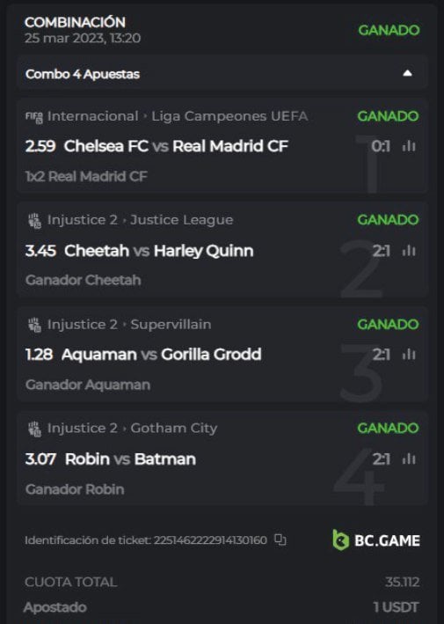
Task: Click the ticket ID number text
Action: coord(210,540)
